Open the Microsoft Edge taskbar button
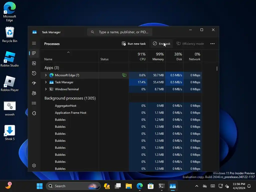This screenshot has height=192, width=256. point(139,186)
